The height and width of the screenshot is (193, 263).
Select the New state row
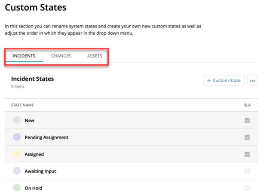tap(30, 121)
